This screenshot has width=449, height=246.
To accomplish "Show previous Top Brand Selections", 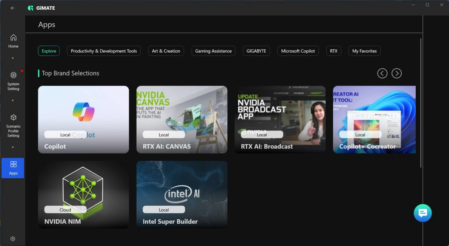I will point(382,73).
